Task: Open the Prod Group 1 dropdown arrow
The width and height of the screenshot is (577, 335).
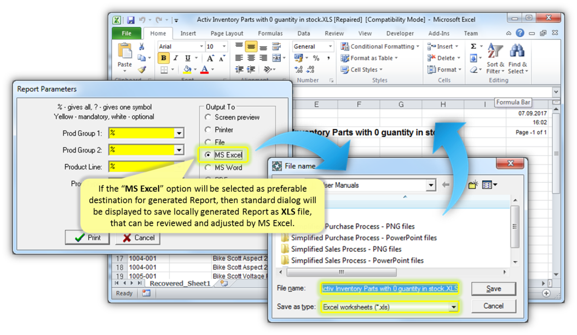Action: click(179, 133)
